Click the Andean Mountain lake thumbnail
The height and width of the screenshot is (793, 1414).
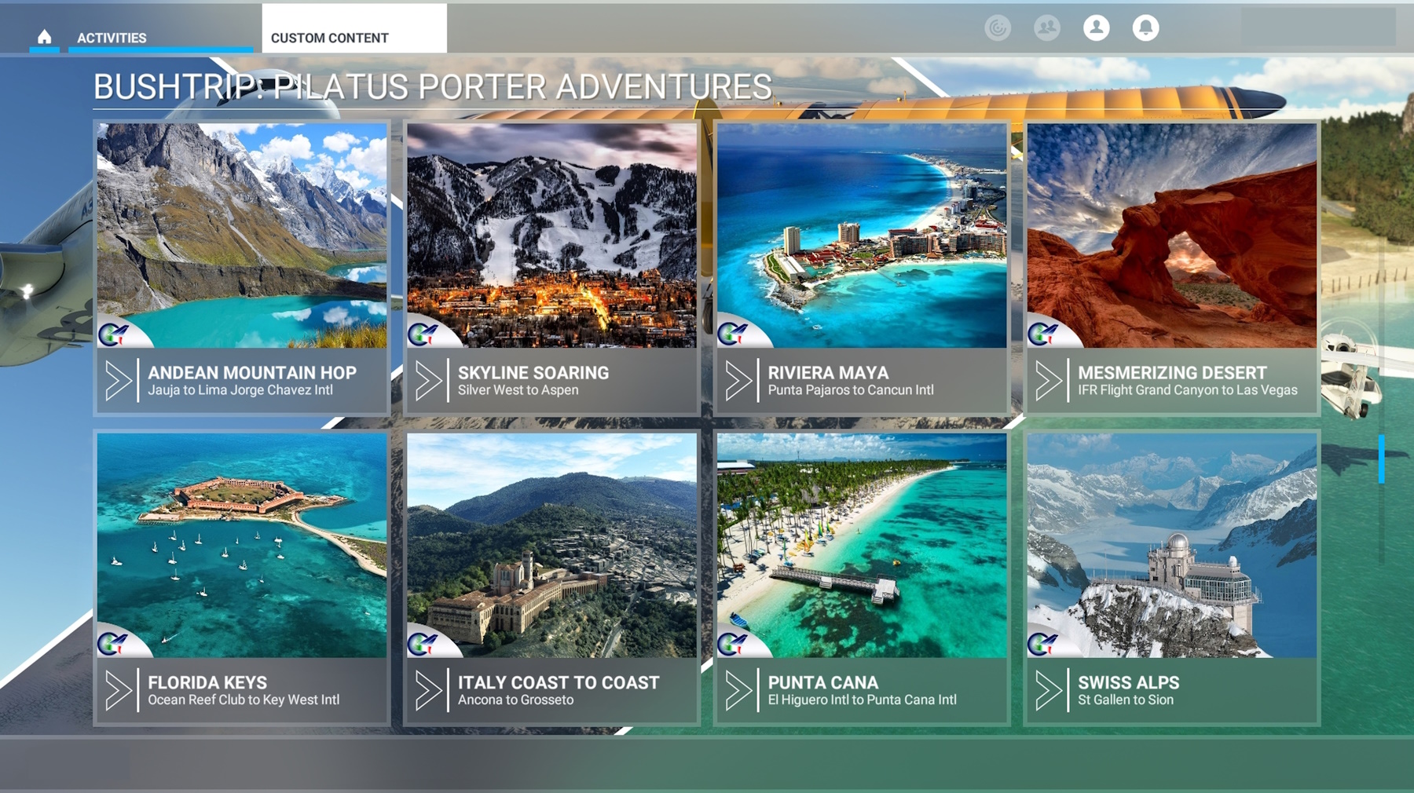coord(242,236)
